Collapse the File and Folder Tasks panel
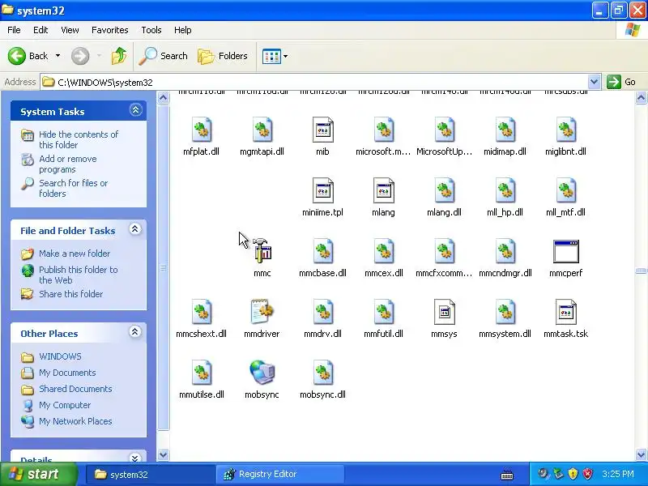Screen dimensions: 648x486 (135, 229)
